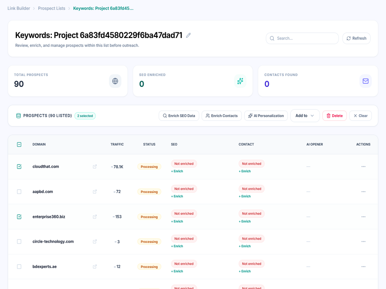
Task: Select the circle-technology.com domain text
Action: click(53, 241)
